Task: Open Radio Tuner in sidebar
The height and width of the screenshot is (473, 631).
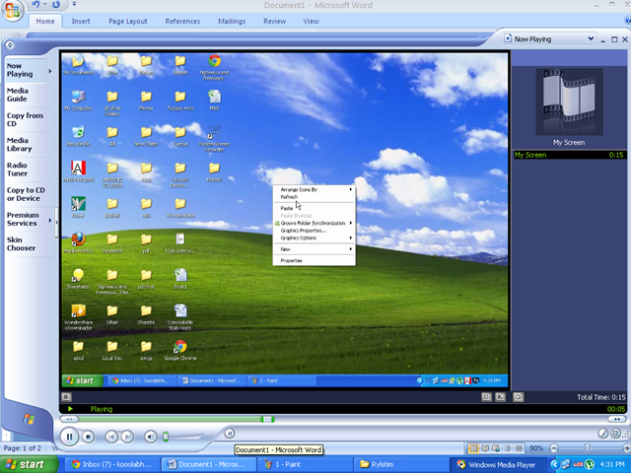Action: pos(18,169)
